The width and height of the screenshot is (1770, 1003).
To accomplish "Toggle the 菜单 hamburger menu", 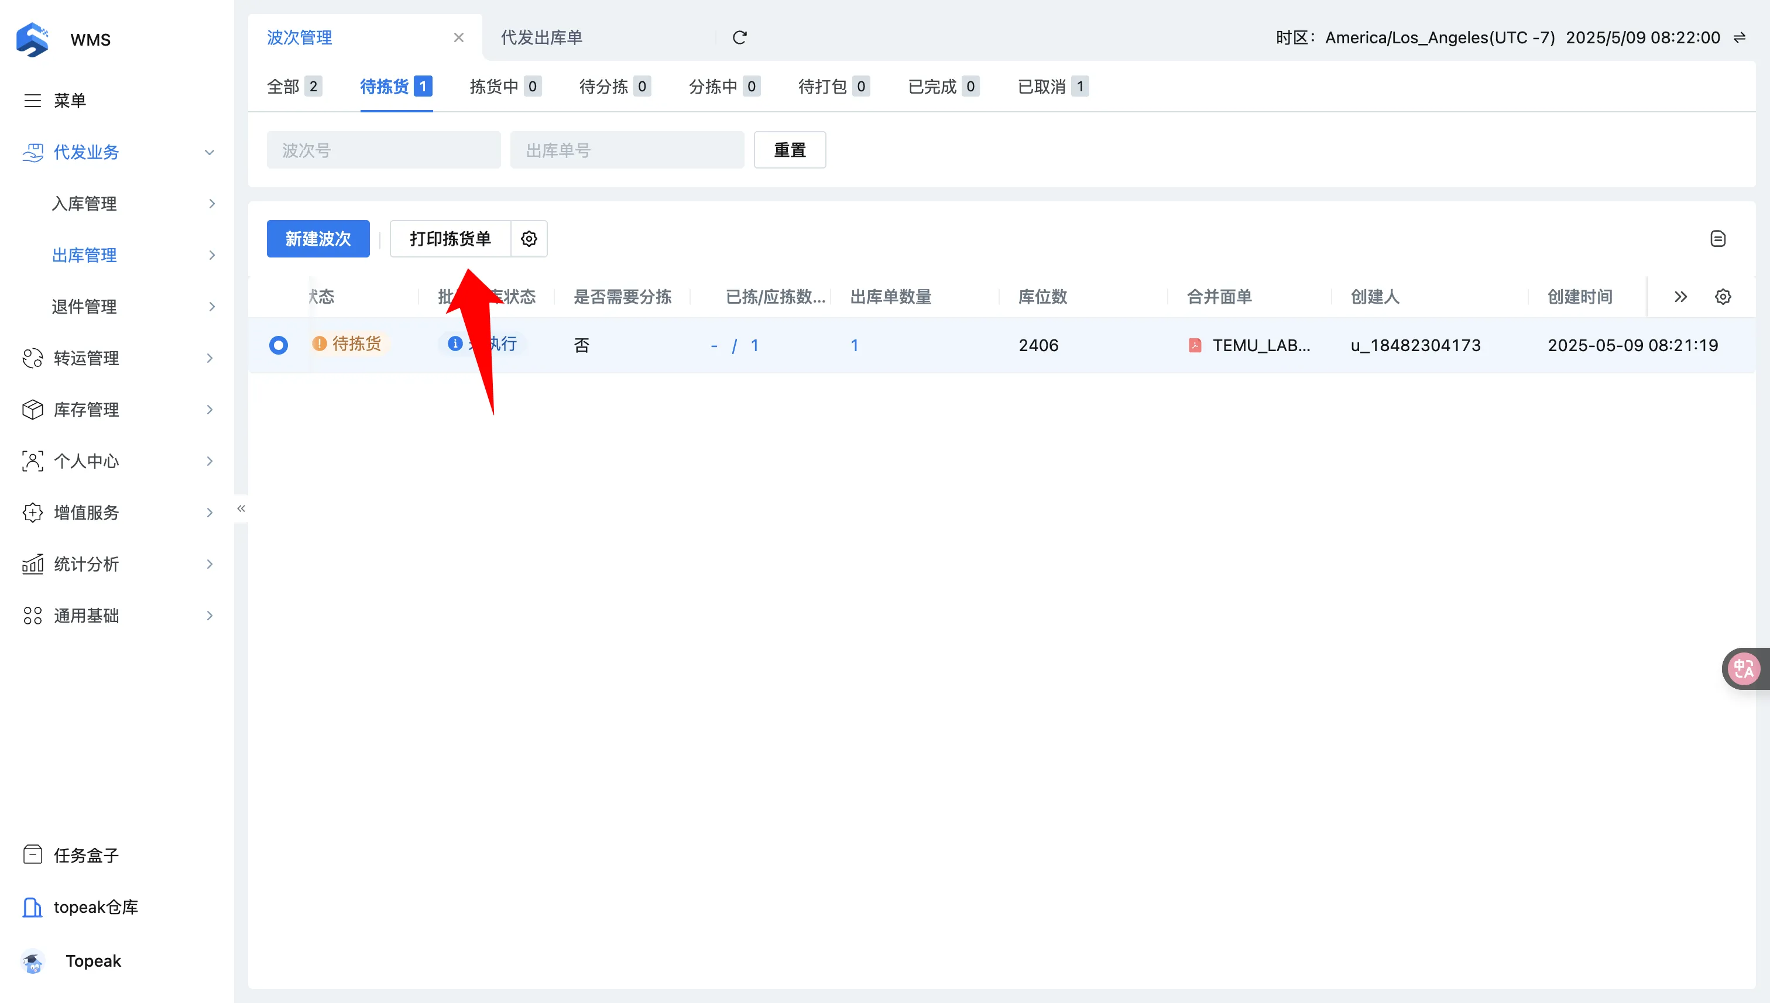I will click(32, 101).
